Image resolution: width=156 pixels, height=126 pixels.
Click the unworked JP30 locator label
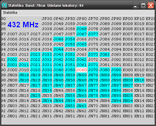point(47,19)
